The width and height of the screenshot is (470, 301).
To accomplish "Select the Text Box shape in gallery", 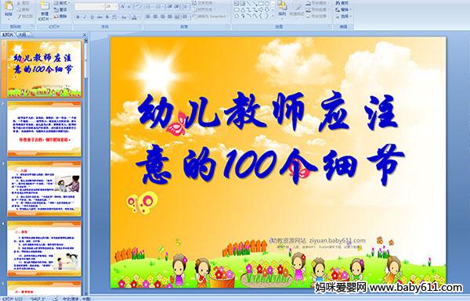I will coord(237,3).
